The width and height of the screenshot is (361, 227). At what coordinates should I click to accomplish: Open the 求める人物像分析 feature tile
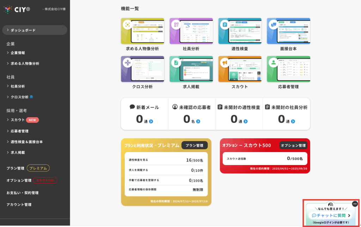pyautogui.click(x=142, y=31)
